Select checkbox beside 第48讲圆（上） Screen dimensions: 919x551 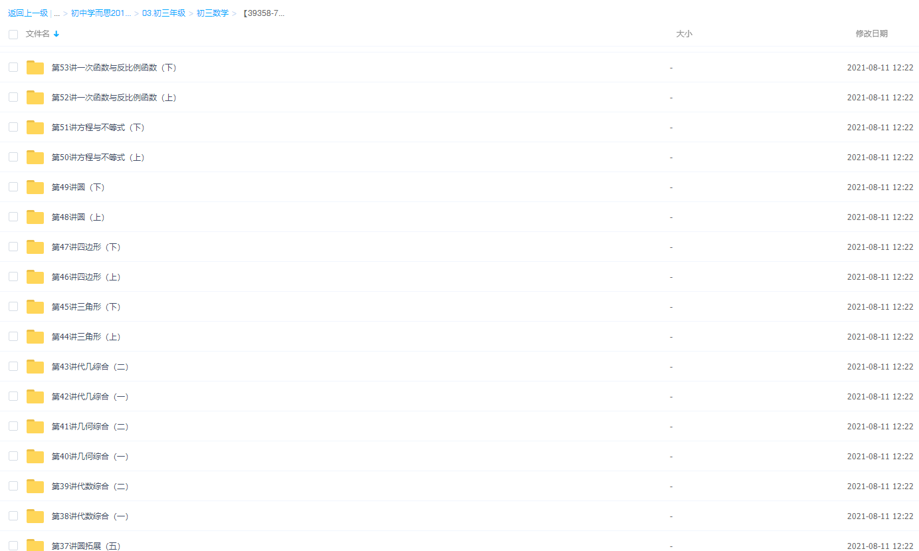[x=13, y=217]
